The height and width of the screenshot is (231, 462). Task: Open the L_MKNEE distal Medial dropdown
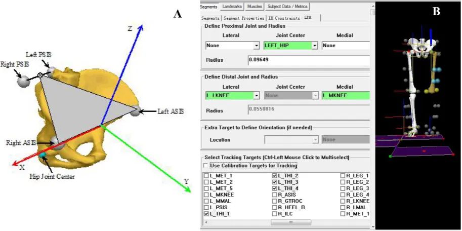(x=346, y=96)
